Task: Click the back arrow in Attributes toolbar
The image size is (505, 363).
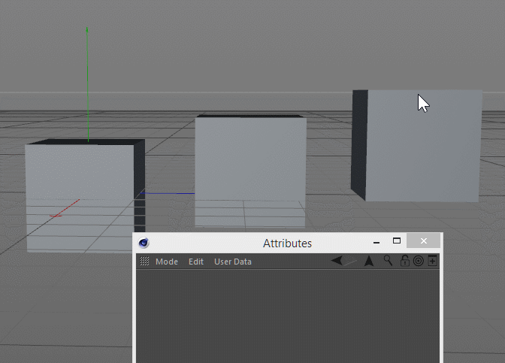Action: click(x=337, y=261)
